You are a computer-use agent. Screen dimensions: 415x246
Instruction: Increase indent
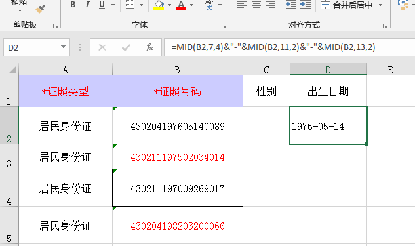[x=306, y=5]
